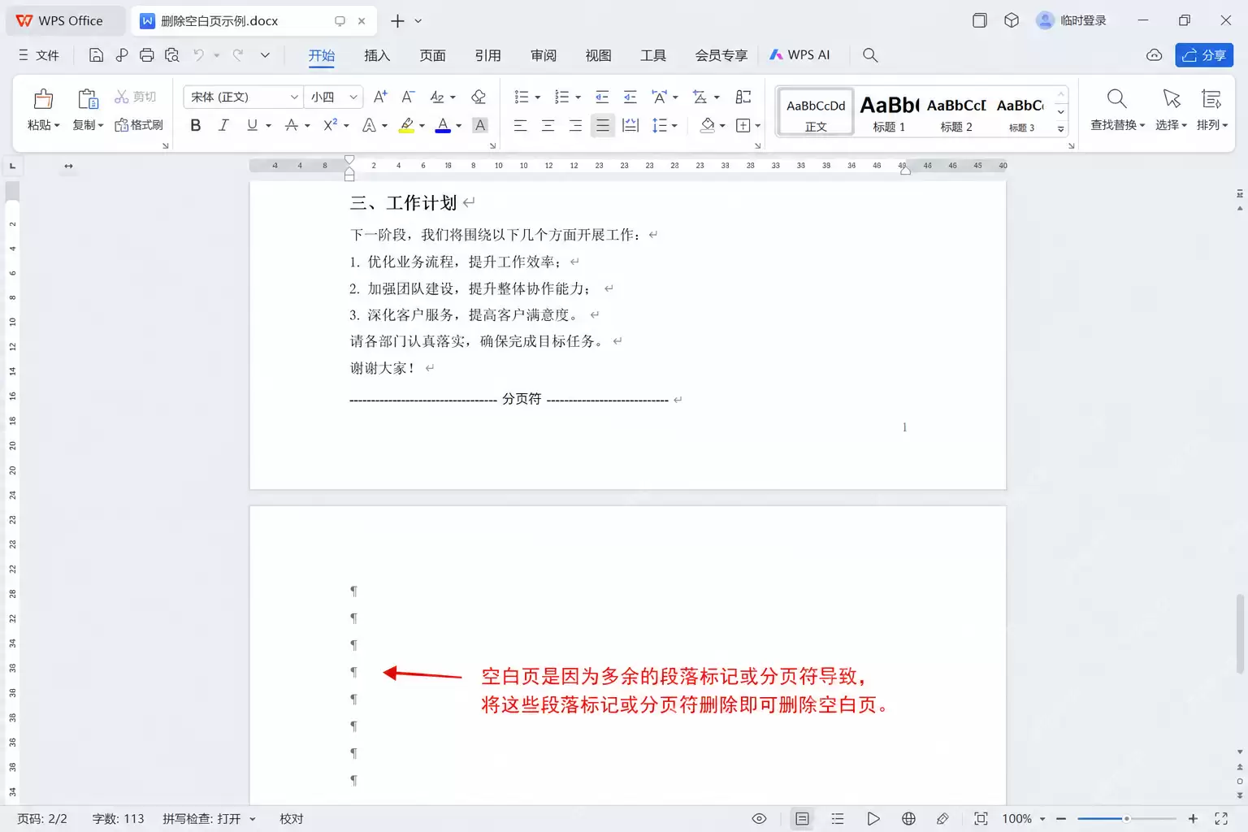Click the Increase Indent icon
The height and width of the screenshot is (832, 1248).
[x=630, y=97]
